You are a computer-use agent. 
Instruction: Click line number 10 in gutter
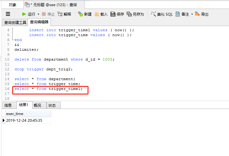click(7, 59)
